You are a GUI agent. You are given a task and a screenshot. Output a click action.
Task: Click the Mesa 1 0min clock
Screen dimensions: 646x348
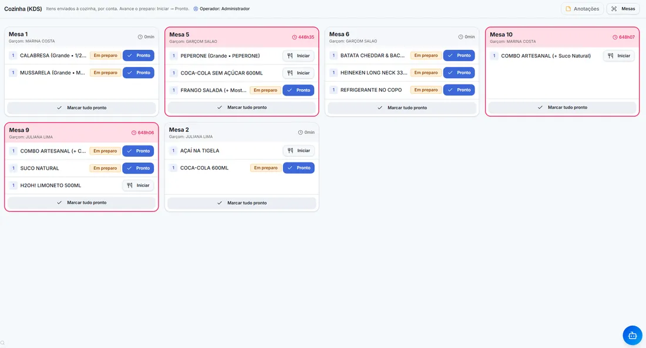point(146,36)
